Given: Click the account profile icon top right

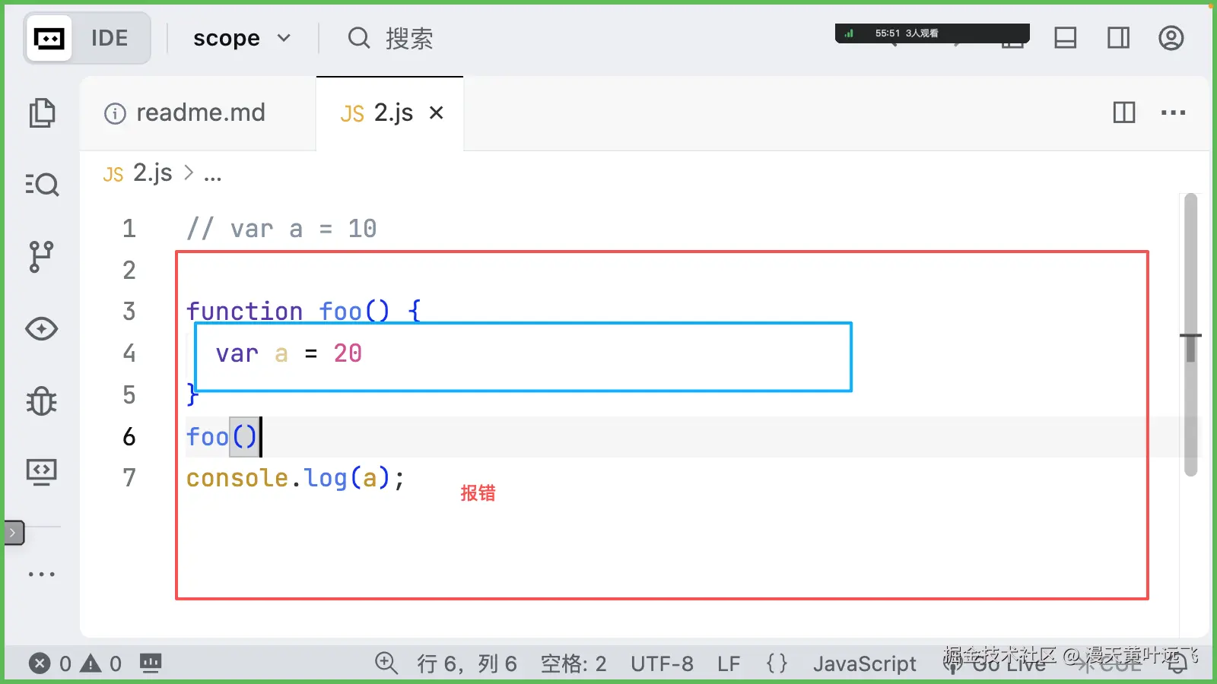Looking at the screenshot, I should click(1171, 37).
